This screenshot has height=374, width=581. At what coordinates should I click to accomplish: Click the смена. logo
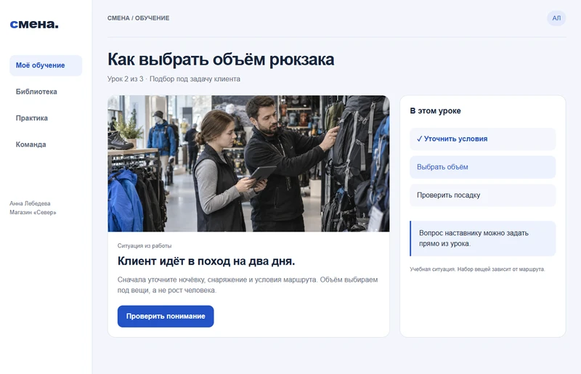pos(34,24)
